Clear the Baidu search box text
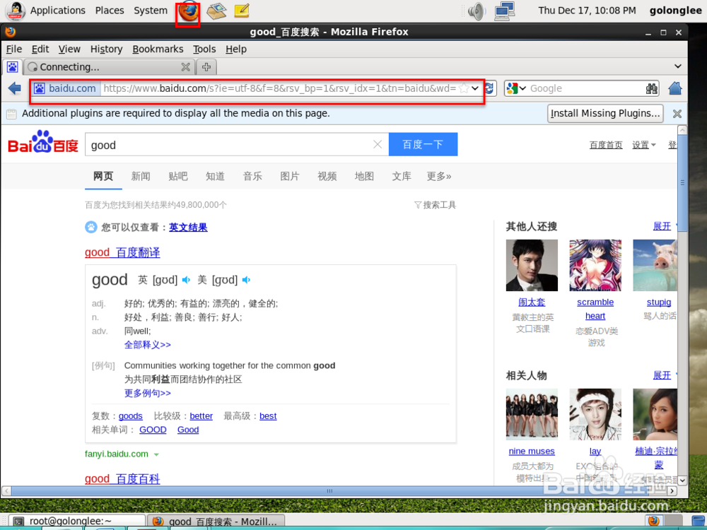The width and height of the screenshot is (707, 530). pyautogui.click(x=378, y=144)
